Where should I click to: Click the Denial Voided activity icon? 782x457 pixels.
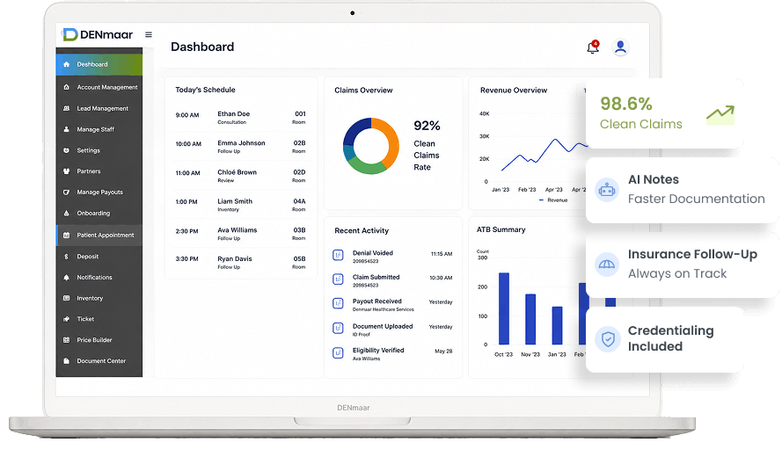click(338, 255)
